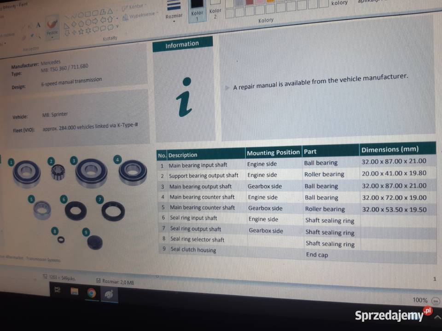Click the Information header on the canvas
The image size is (442, 331).
[x=182, y=44]
